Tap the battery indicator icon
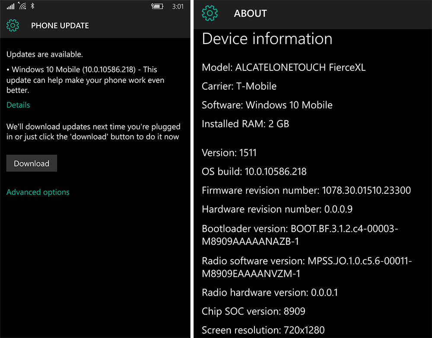The image size is (432, 338). pyautogui.click(x=157, y=6)
